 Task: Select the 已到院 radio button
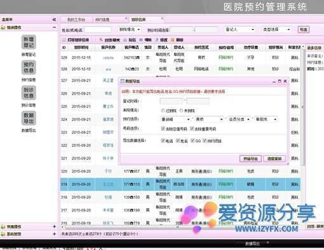pyautogui.click(x=163, y=110)
